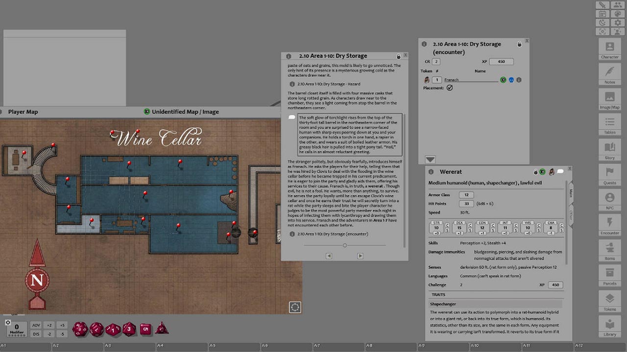Toggle the green ID visibility on the Wererat sheet
Image resolution: width=627 pixels, height=352 pixels.
(542, 172)
